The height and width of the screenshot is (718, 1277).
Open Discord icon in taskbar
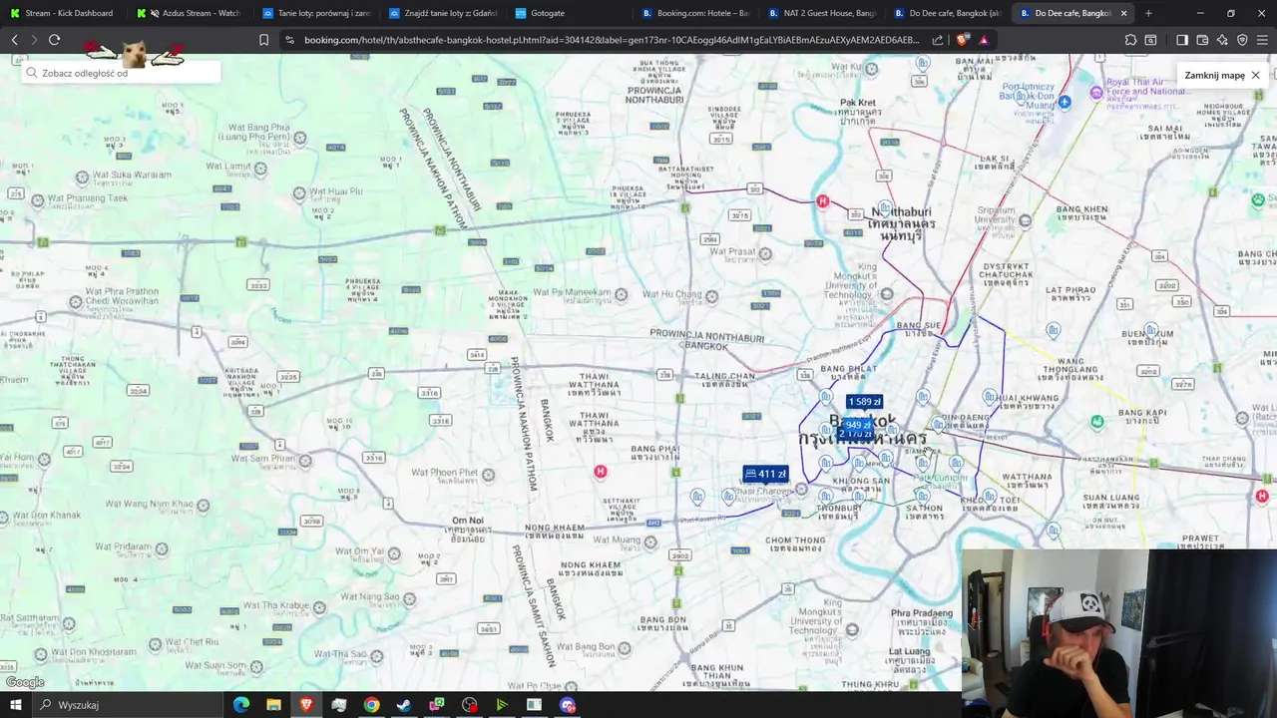click(568, 705)
